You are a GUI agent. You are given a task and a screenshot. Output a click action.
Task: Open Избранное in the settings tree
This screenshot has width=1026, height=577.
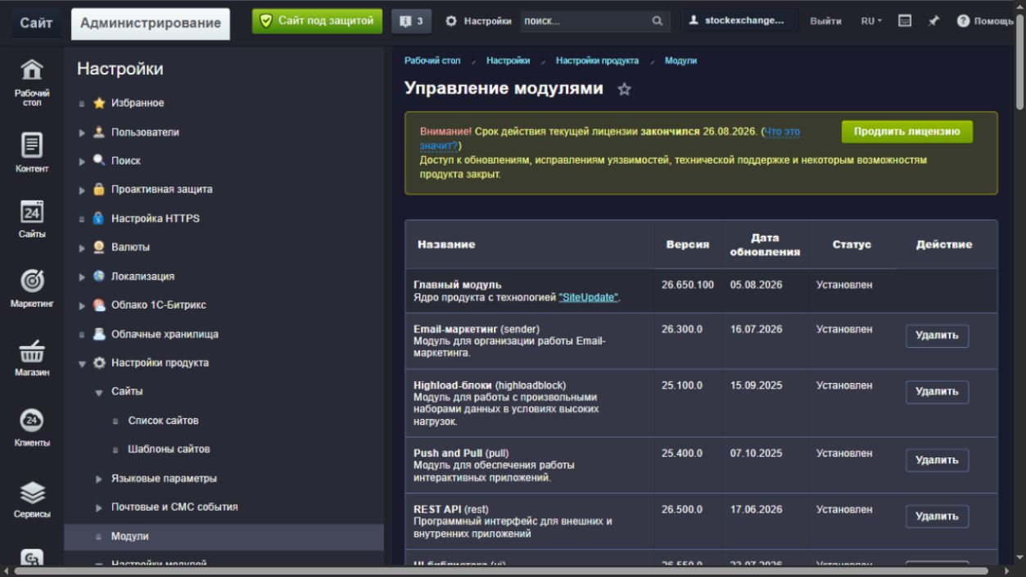138,103
